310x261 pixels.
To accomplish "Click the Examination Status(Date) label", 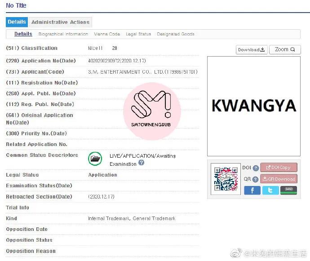I will click(39, 186).
